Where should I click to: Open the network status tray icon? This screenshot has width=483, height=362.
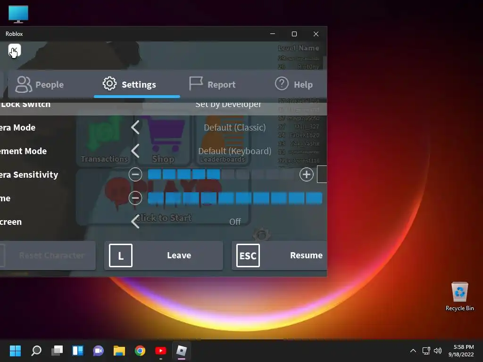tap(426, 351)
